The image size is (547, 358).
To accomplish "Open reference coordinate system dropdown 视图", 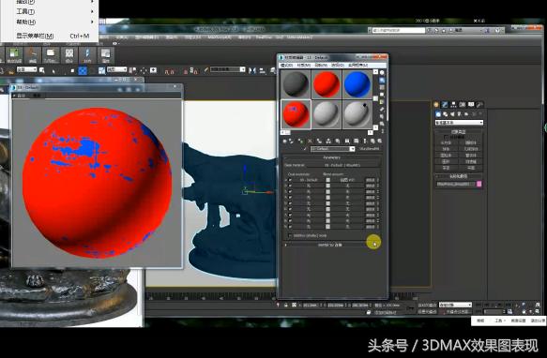I will pos(116,69).
